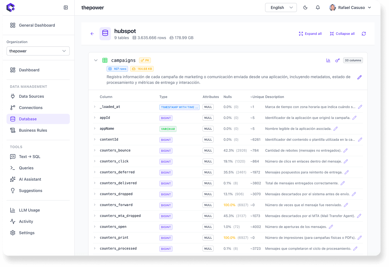Edit the _loaded_at column description
The width and height of the screenshot is (389, 267).
point(360,107)
